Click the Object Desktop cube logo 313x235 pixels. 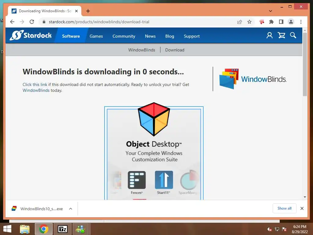154,119
